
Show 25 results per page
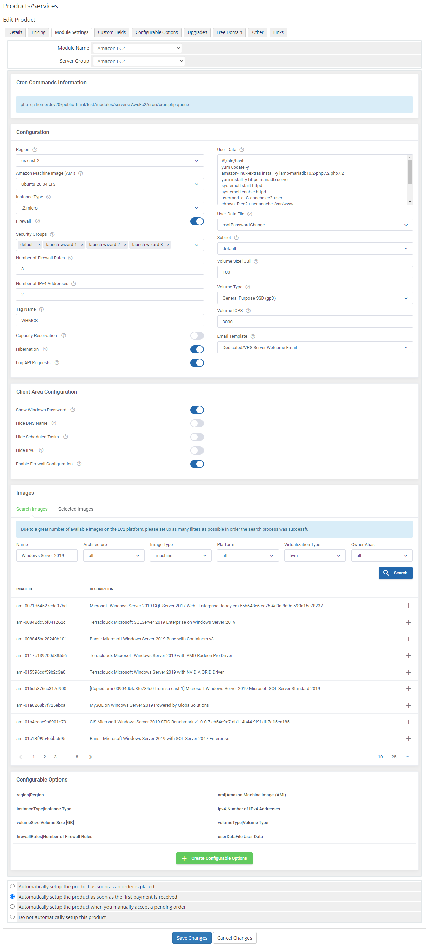[x=394, y=757]
